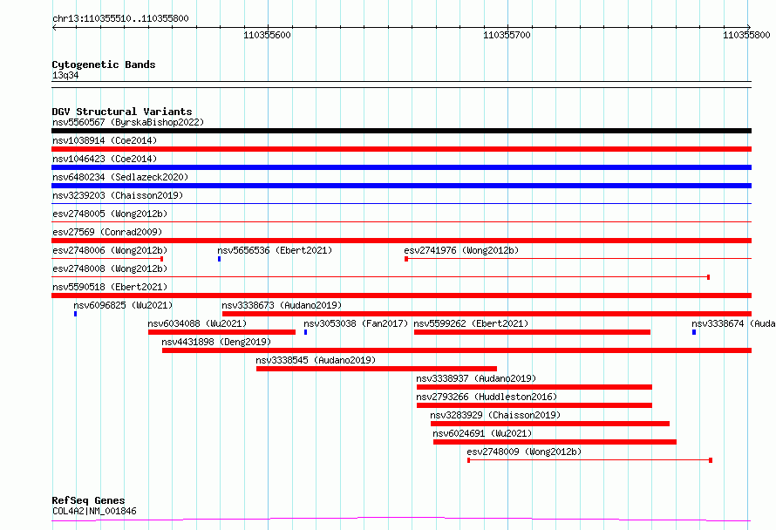Click the red nsv4431898 variant bar
776x530 pixels.
pos(457,350)
